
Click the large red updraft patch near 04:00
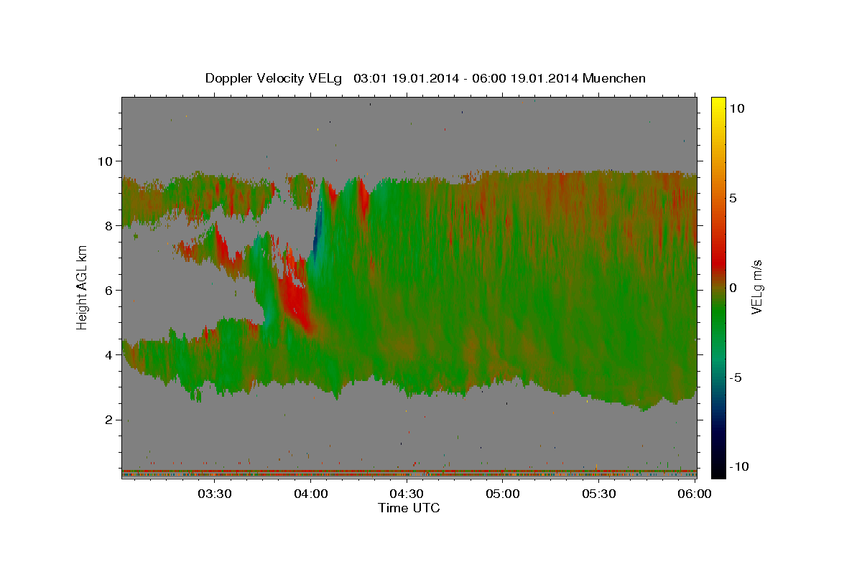[295, 301]
